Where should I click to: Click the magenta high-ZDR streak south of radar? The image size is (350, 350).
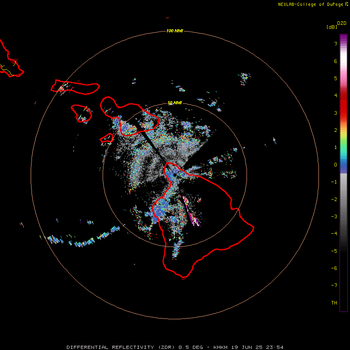(x=191, y=212)
